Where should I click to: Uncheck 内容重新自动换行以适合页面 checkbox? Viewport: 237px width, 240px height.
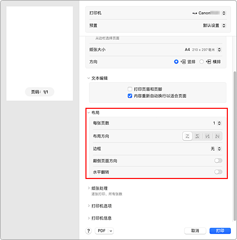pyautogui.click(x=130, y=96)
